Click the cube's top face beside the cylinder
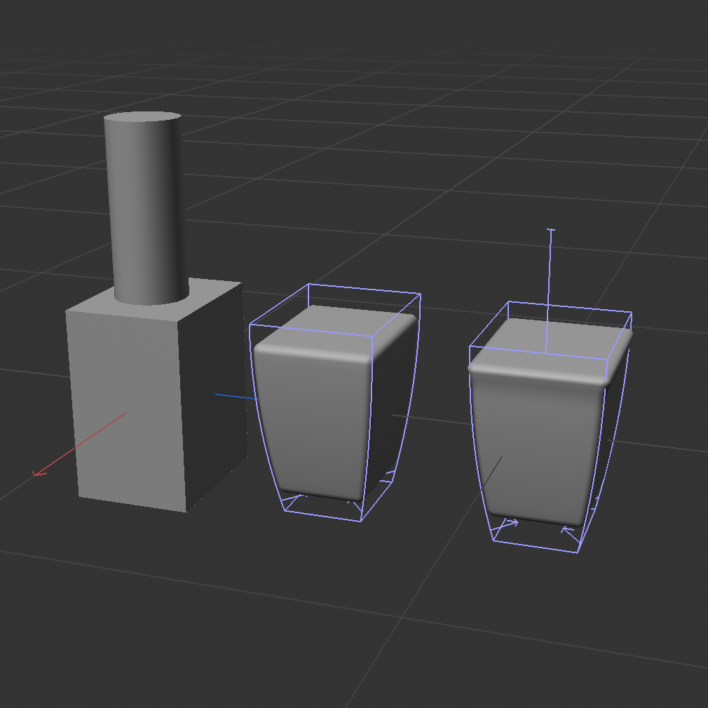 (210, 293)
